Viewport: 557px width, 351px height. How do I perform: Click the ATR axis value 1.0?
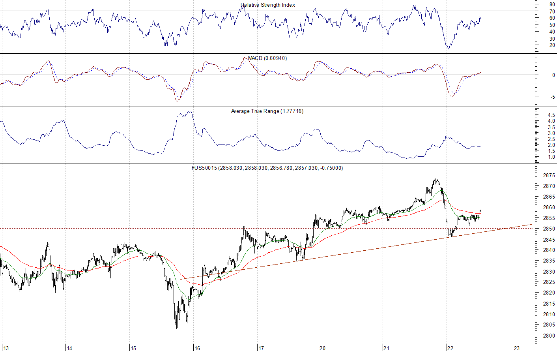(551, 157)
